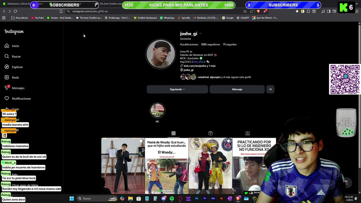
Task: Select the posts grid tab
Action: pyautogui.click(x=173, y=133)
